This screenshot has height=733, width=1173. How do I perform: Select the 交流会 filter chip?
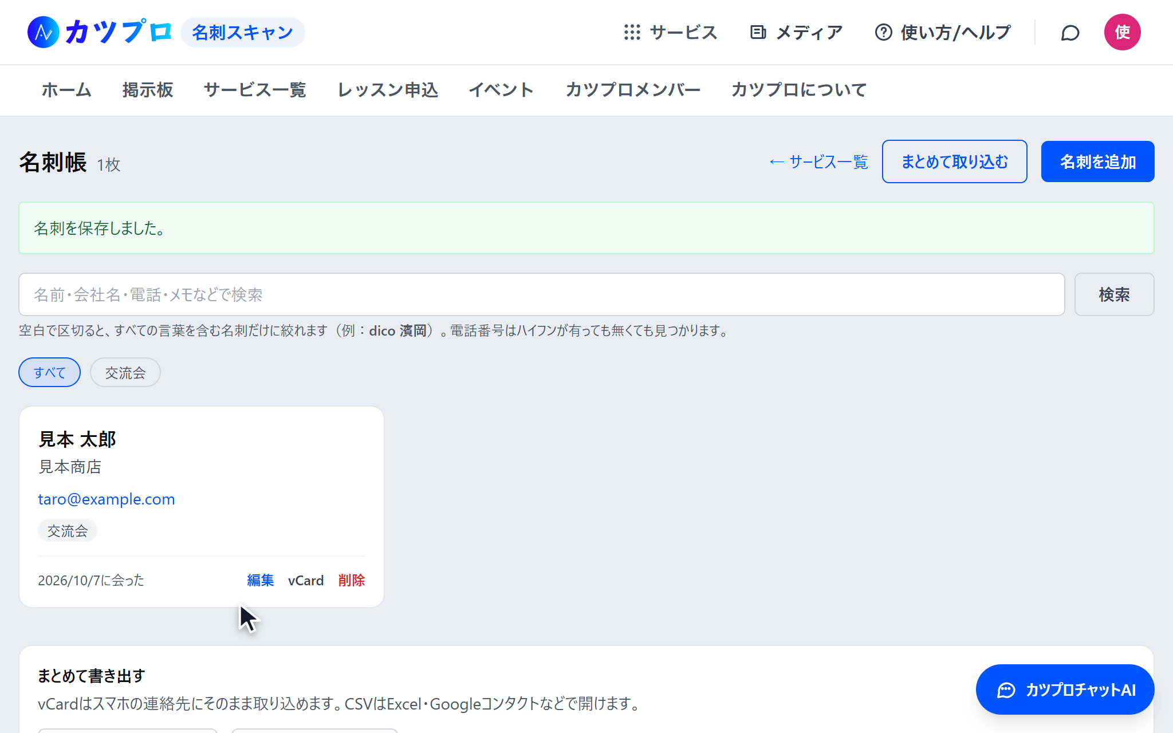tap(125, 372)
